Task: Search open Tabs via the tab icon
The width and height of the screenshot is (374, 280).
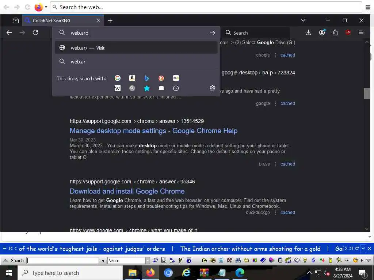Action: 161,88
